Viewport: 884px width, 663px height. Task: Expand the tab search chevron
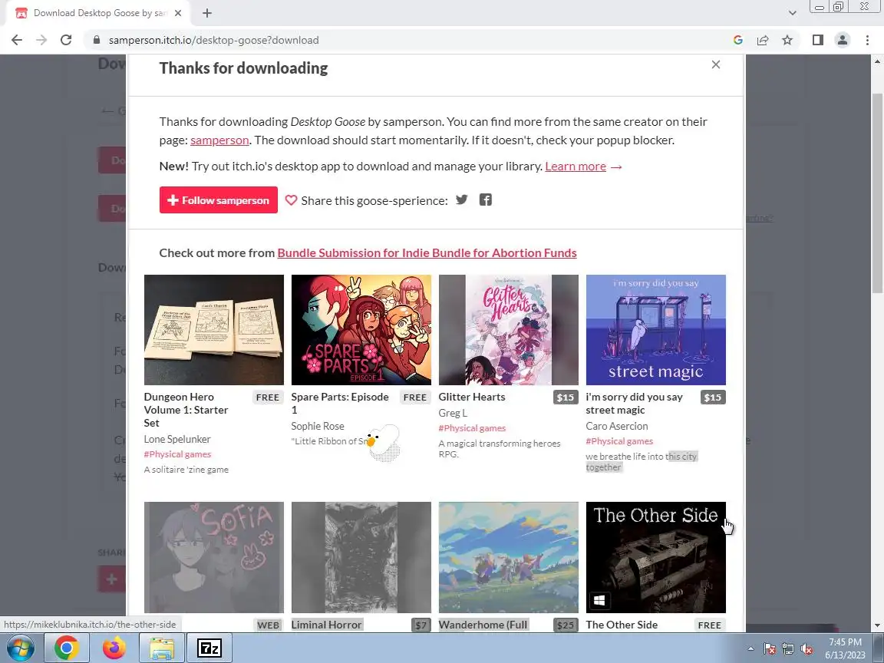pos(792,13)
